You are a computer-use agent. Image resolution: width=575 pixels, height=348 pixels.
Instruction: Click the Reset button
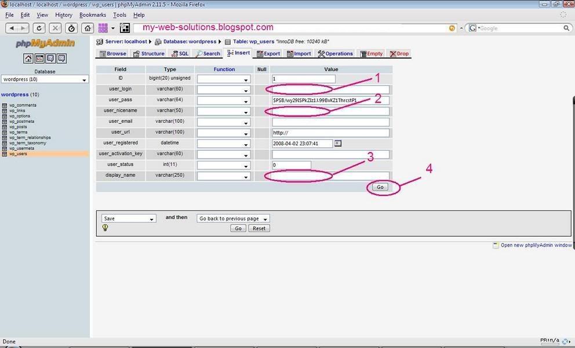tap(259, 229)
